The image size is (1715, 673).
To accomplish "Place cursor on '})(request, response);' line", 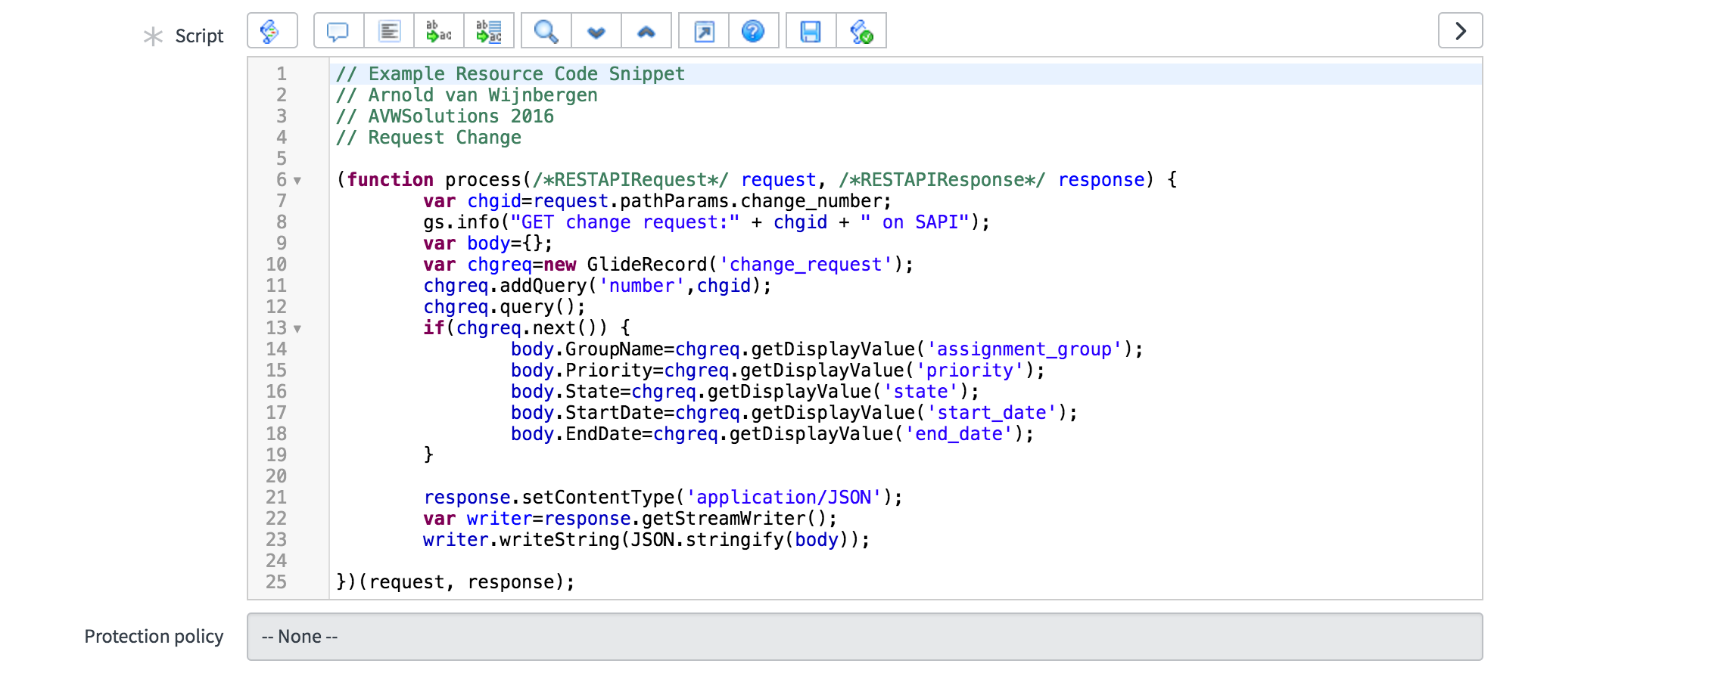I will point(456,582).
